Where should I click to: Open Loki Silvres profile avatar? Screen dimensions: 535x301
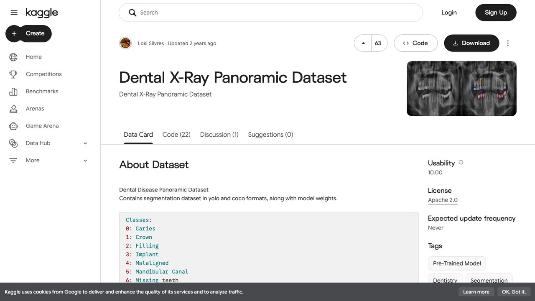pyautogui.click(x=125, y=43)
